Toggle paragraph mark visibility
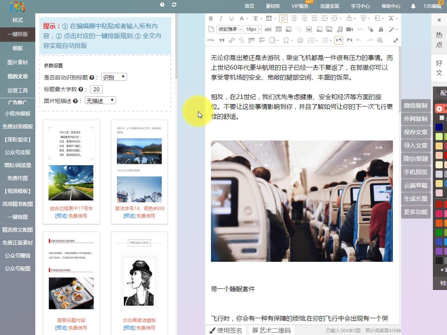447x335 pixels. (339, 40)
